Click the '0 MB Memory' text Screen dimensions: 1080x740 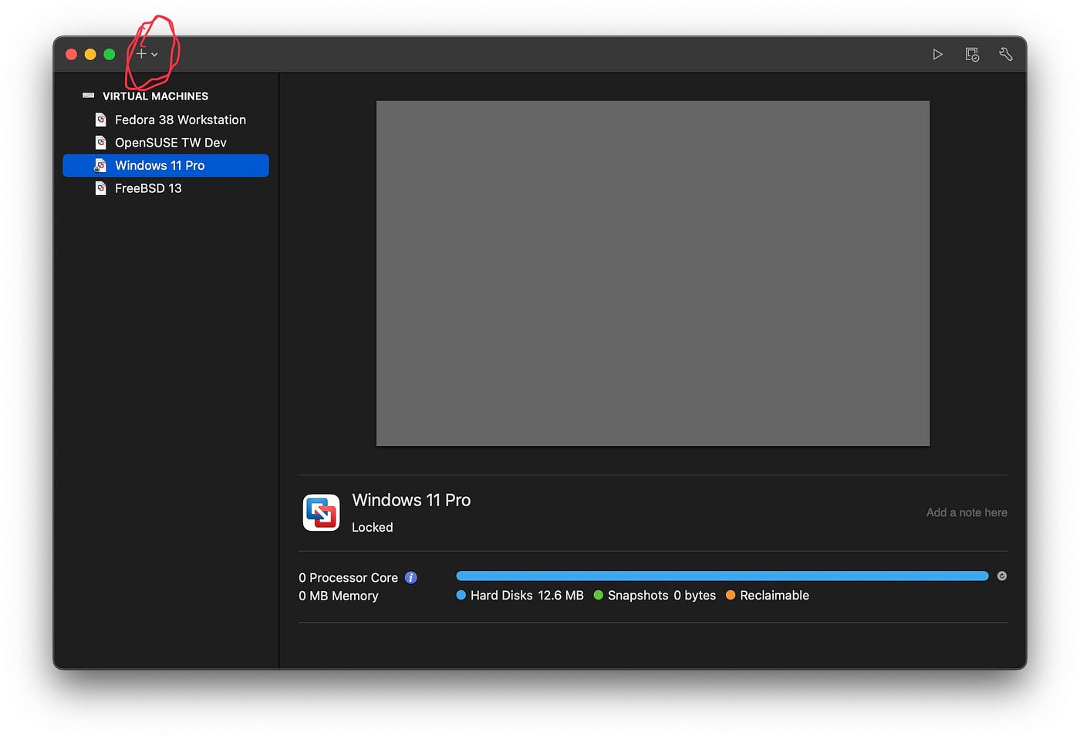tap(339, 596)
